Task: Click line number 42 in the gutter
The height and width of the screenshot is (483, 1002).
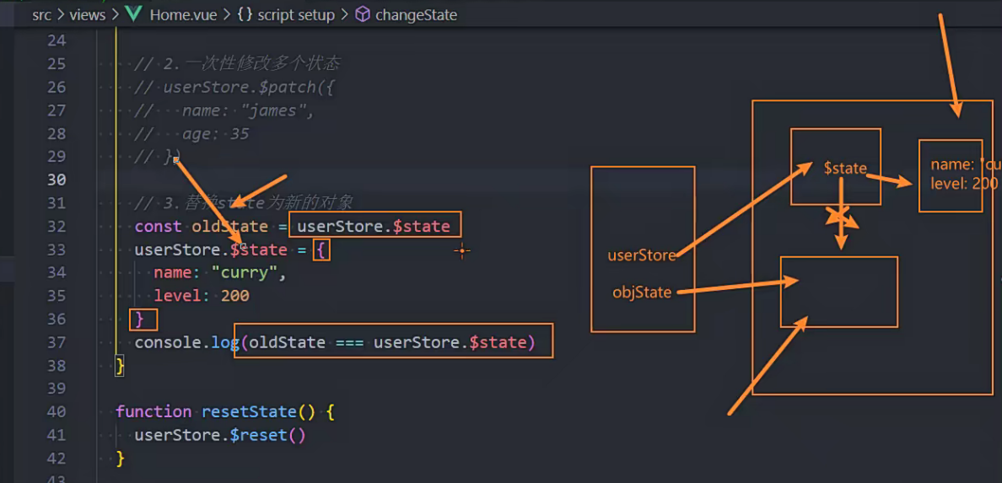Action: click(57, 459)
